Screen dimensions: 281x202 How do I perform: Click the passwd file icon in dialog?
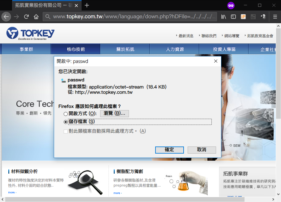63,80
